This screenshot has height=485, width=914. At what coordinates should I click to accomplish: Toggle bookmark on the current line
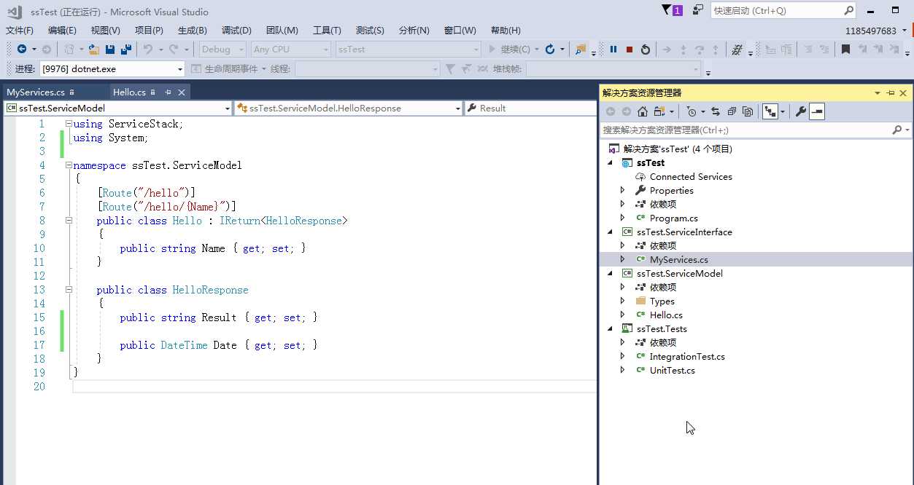coord(845,50)
